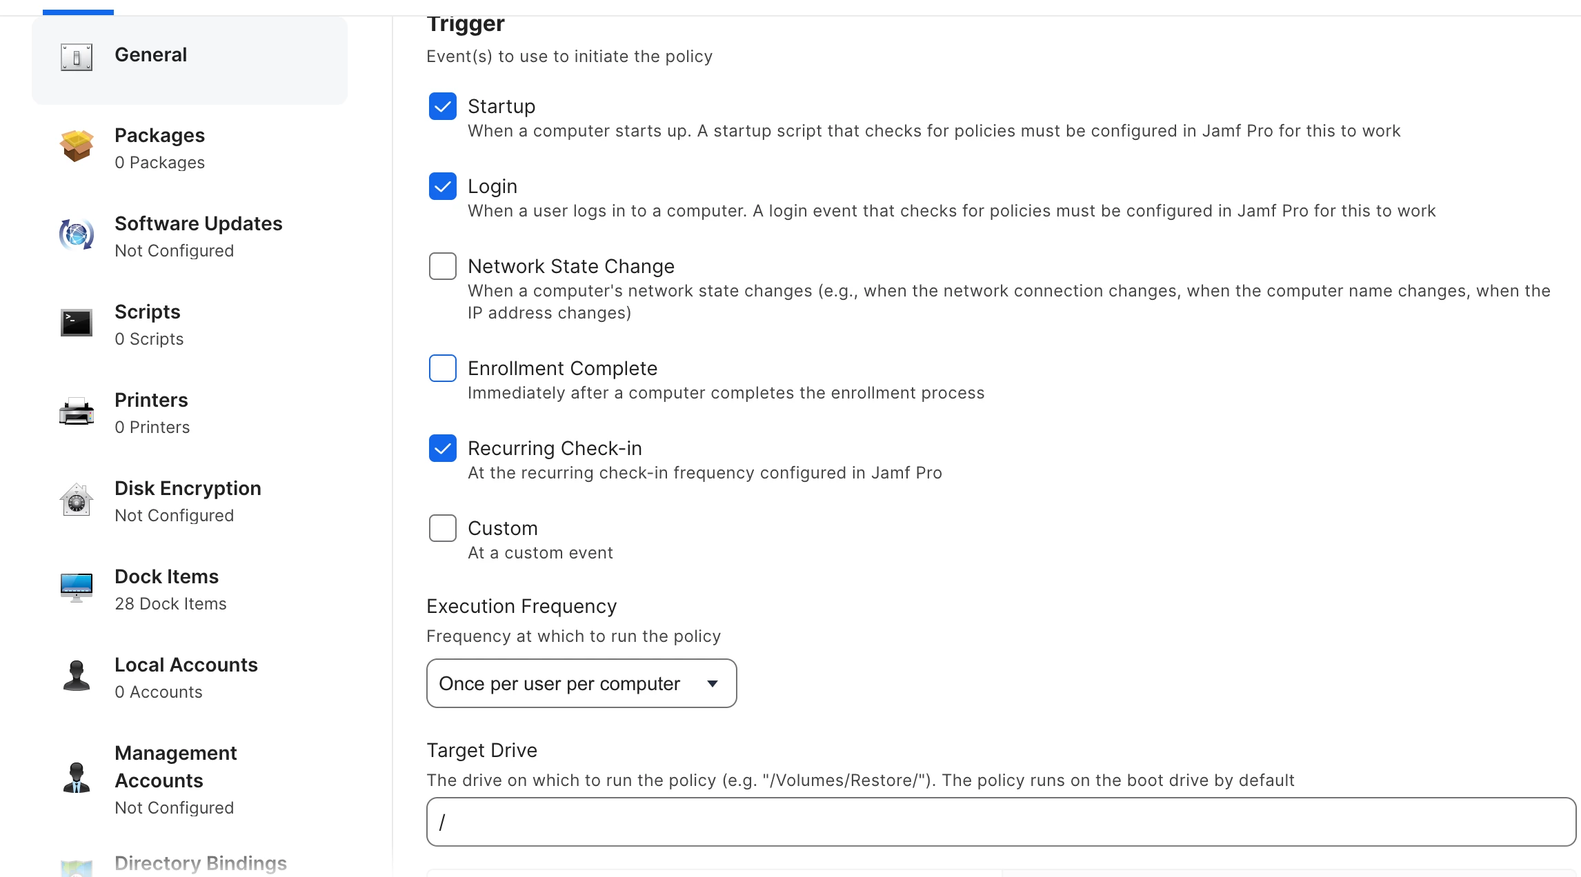Enable the Network State Change checkbox
The width and height of the screenshot is (1581, 877).
coord(443,266)
